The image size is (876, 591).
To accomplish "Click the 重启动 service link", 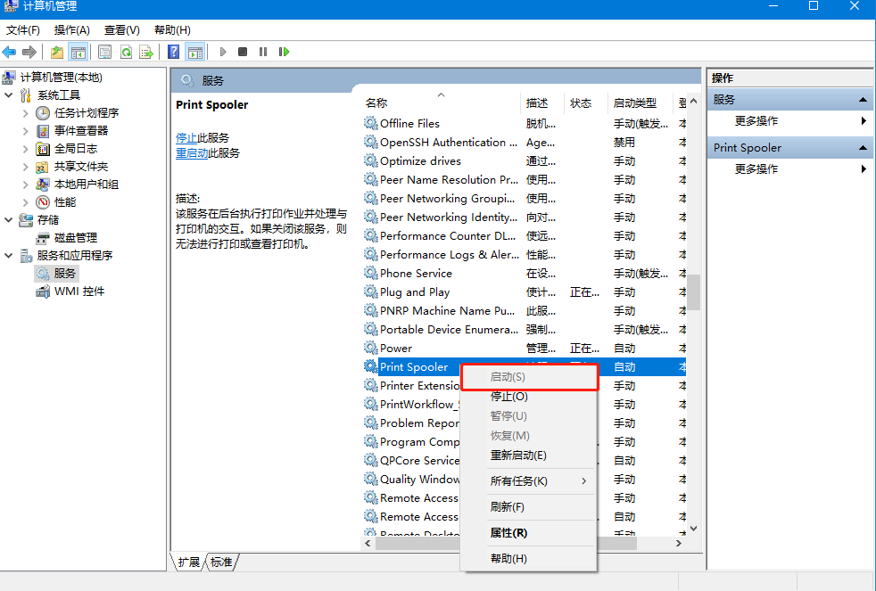I will [192, 153].
